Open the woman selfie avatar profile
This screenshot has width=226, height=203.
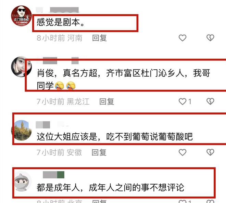(x=22, y=67)
